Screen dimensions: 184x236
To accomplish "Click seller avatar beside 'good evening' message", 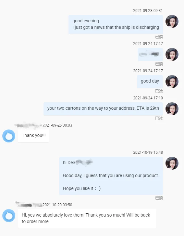I will point(172,21).
